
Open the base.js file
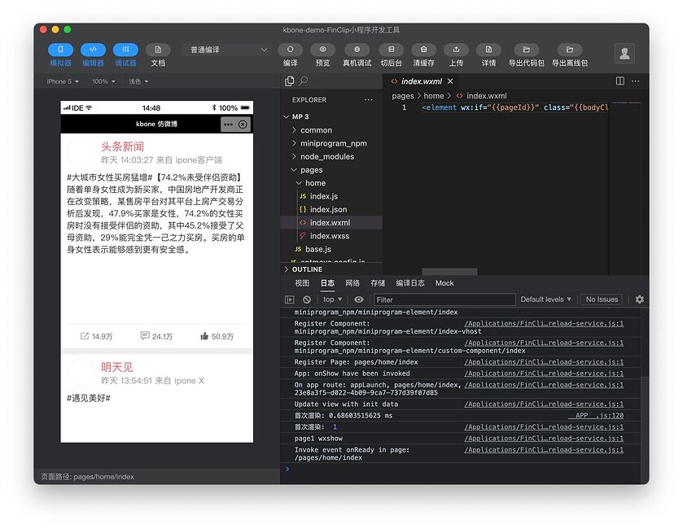318,249
